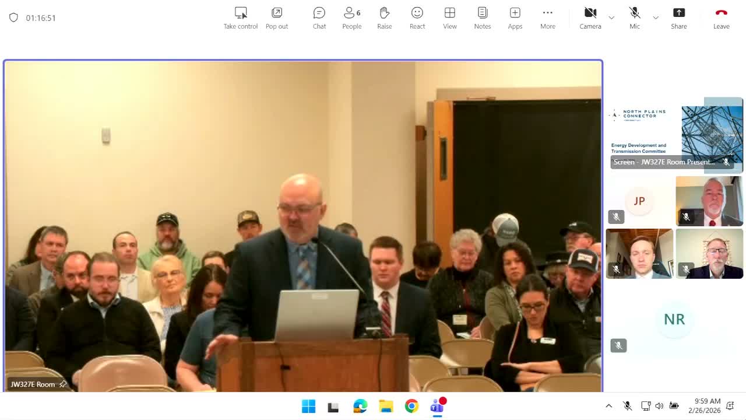
Task: Select the young man in suit video tile
Action: click(x=639, y=254)
